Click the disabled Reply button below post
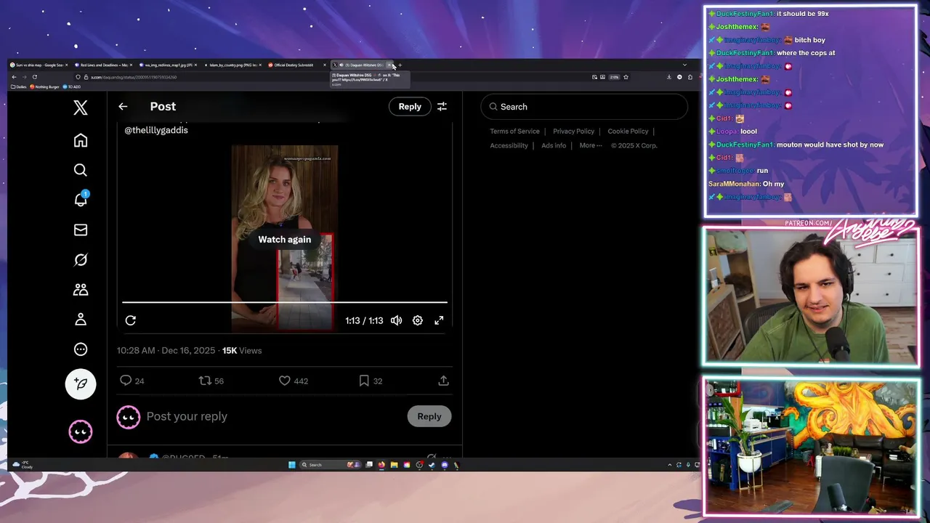Screen dimensions: 930x523 point(429,416)
